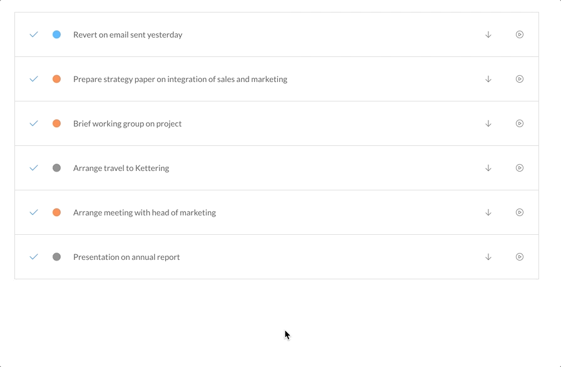Click blue color dot on Revert on email
This screenshot has height=367, width=561.
pyautogui.click(x=56, y=34)
